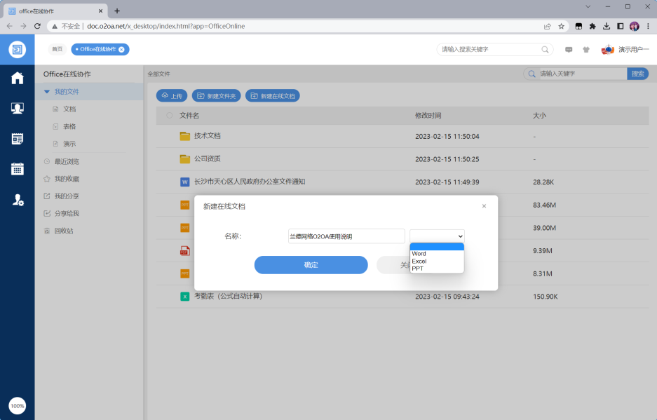Choose Excel in the type dropdown
Viewport: 657px width, 420px height.
pyautogui.click(x=419, y=262)
